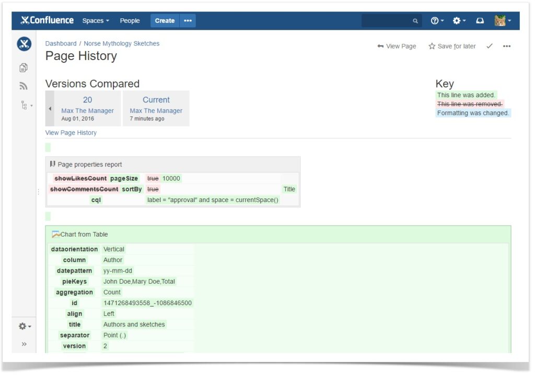The image size is (535, 375).
Task: Click the Create button
Action: click(x=164, y=20)
